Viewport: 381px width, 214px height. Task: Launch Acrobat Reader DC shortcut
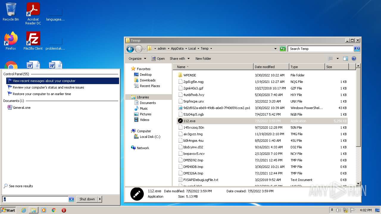coord(33,14)
